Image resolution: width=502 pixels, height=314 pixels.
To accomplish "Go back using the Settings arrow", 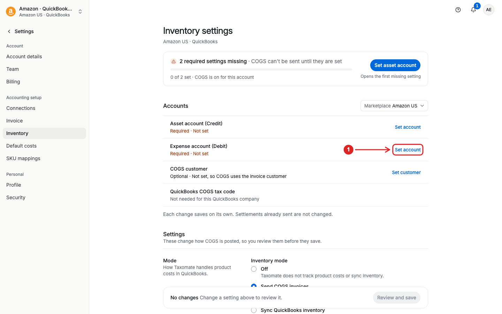I will coord(9,31).
